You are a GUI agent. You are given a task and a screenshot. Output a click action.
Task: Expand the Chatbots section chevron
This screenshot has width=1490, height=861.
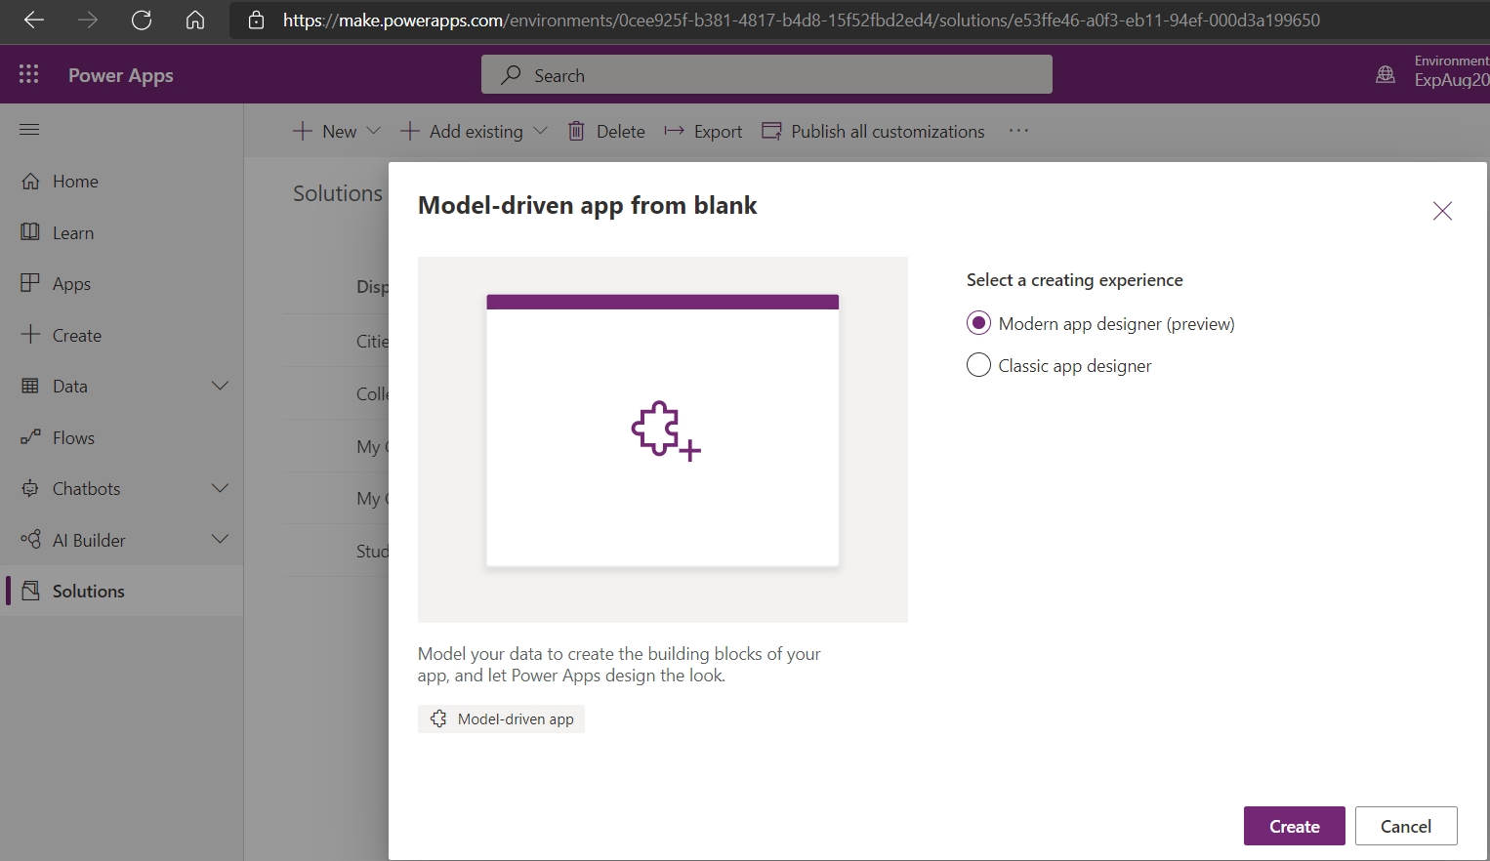[x=220, y=488]
